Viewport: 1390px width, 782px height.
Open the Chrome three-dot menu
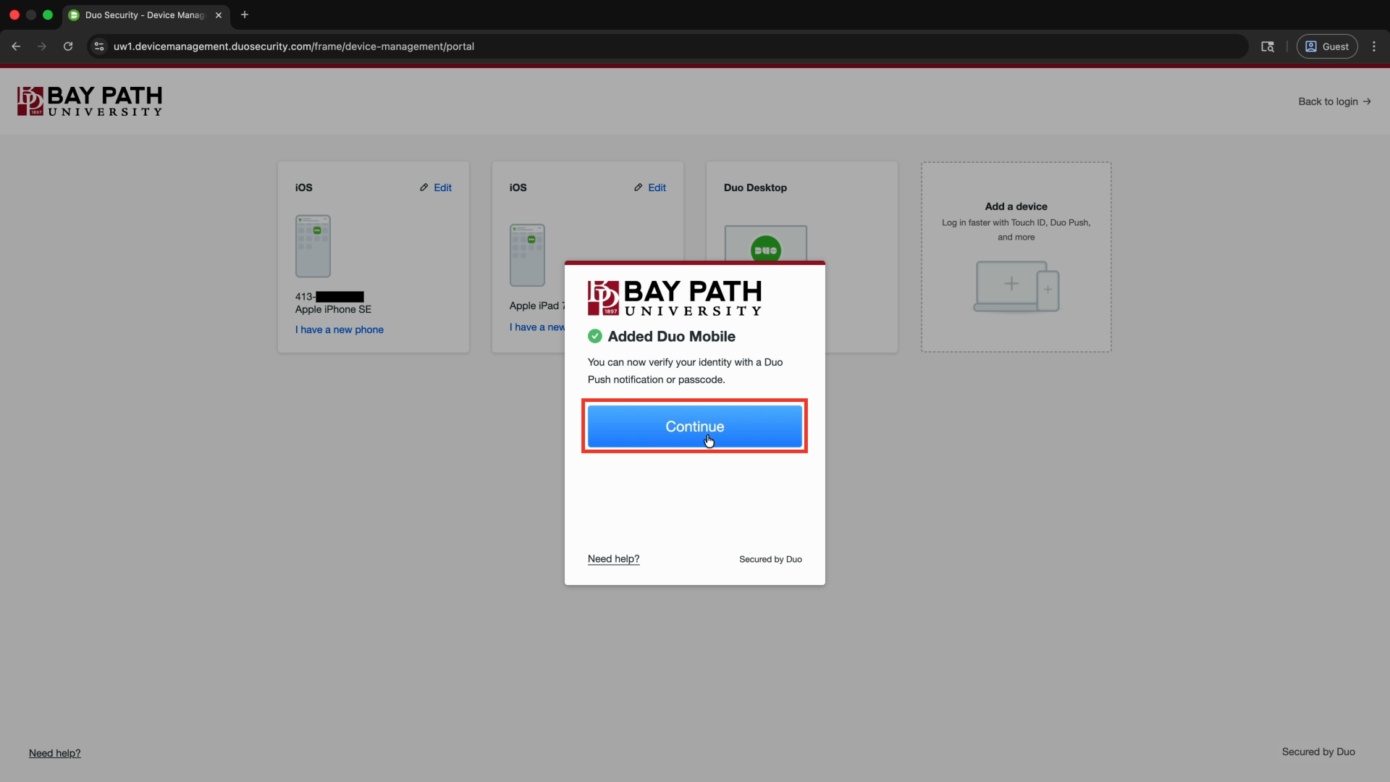(1374, 46)
